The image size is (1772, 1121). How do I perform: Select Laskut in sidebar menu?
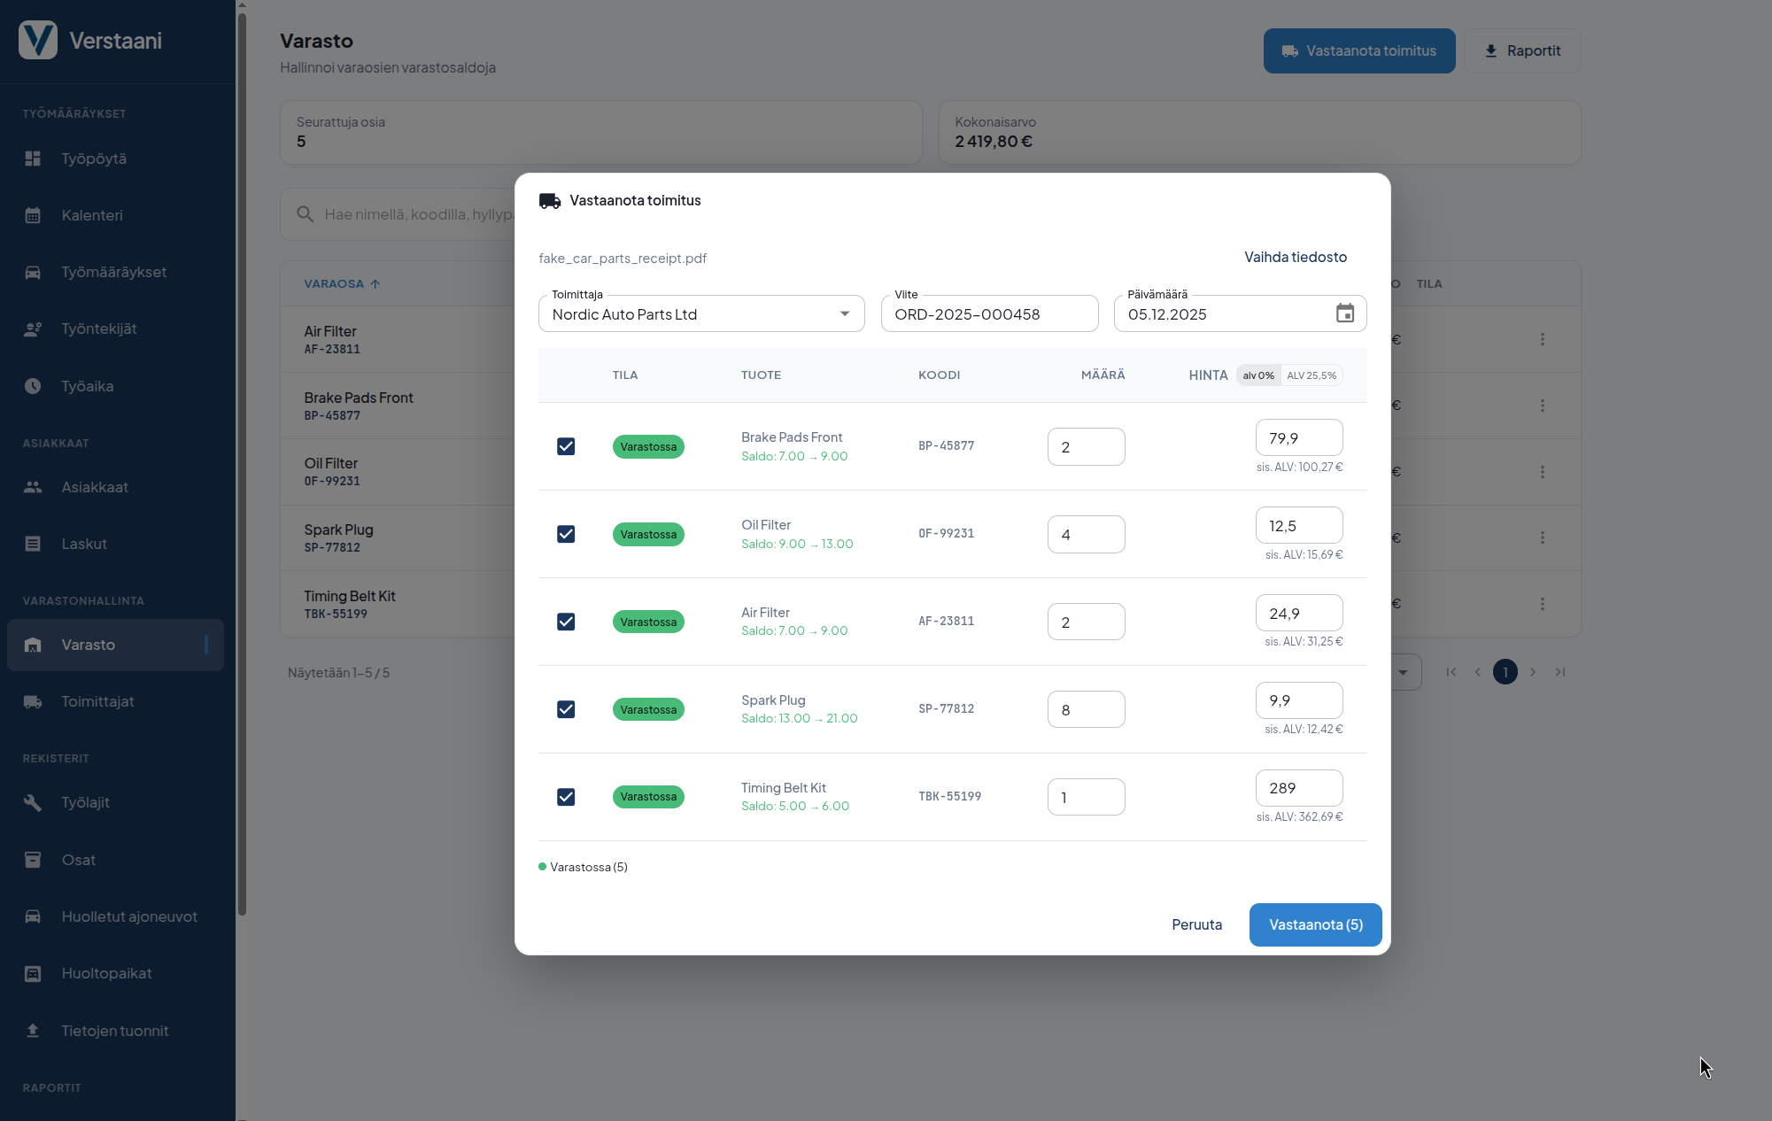(x=84, y=544)
